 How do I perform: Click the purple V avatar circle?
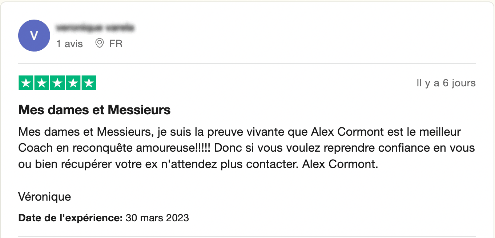tap(34, 36)
